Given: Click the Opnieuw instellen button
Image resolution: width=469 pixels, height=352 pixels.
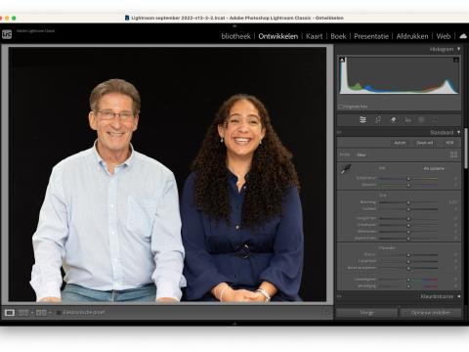Looking at the screenshot, I should tap(431, 313).
